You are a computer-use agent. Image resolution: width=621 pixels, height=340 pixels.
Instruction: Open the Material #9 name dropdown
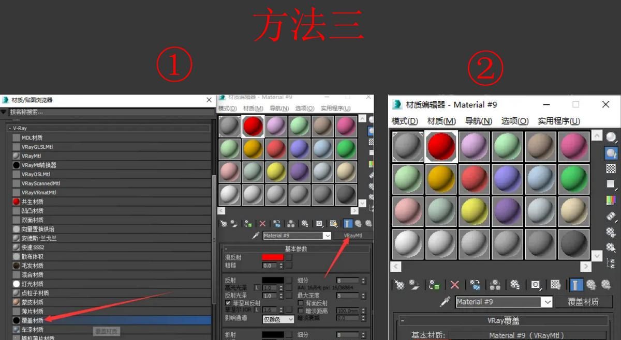point(547,302)
